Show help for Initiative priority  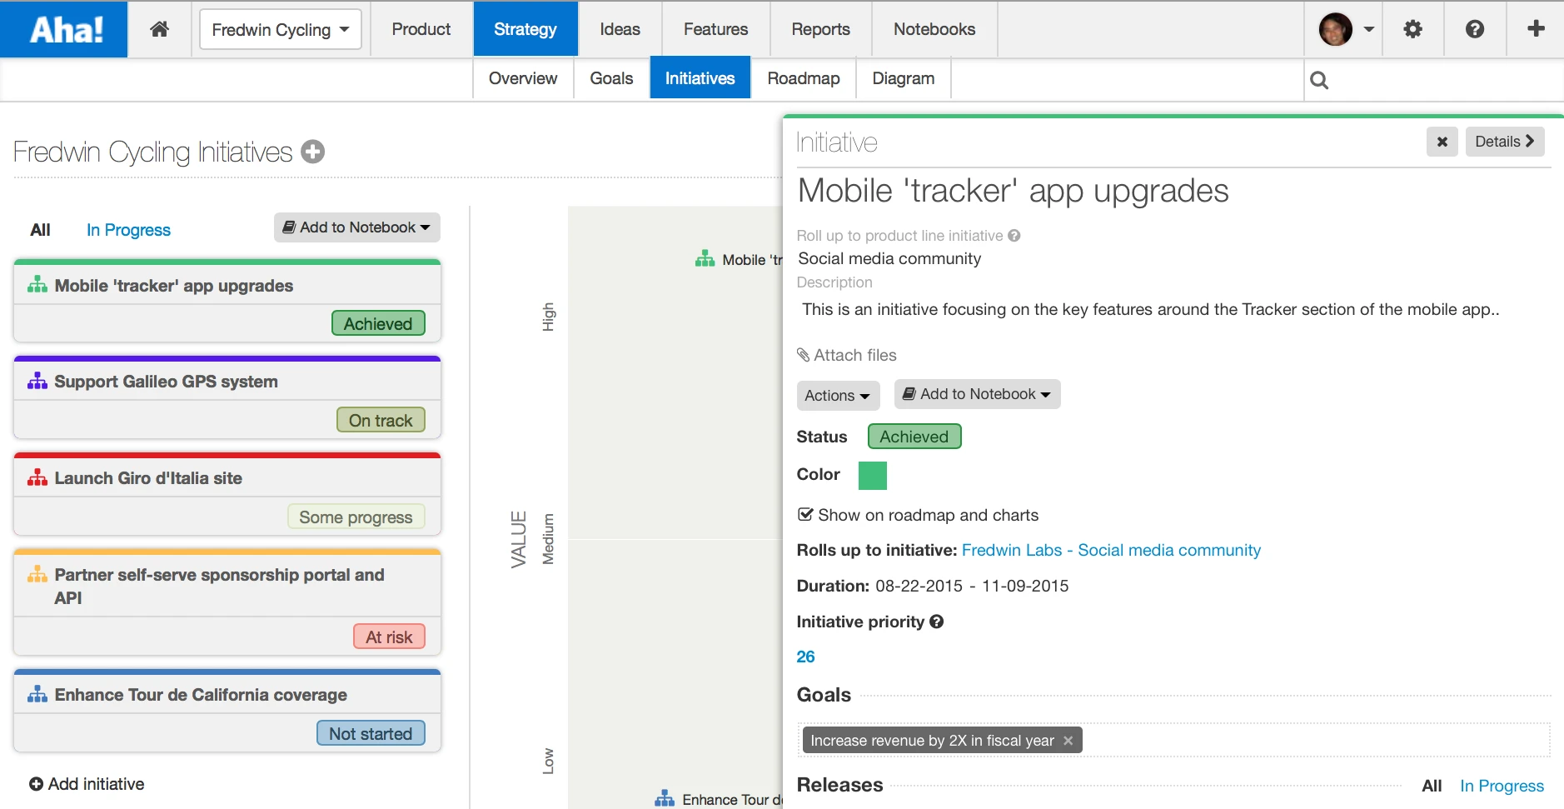(937, 622)
